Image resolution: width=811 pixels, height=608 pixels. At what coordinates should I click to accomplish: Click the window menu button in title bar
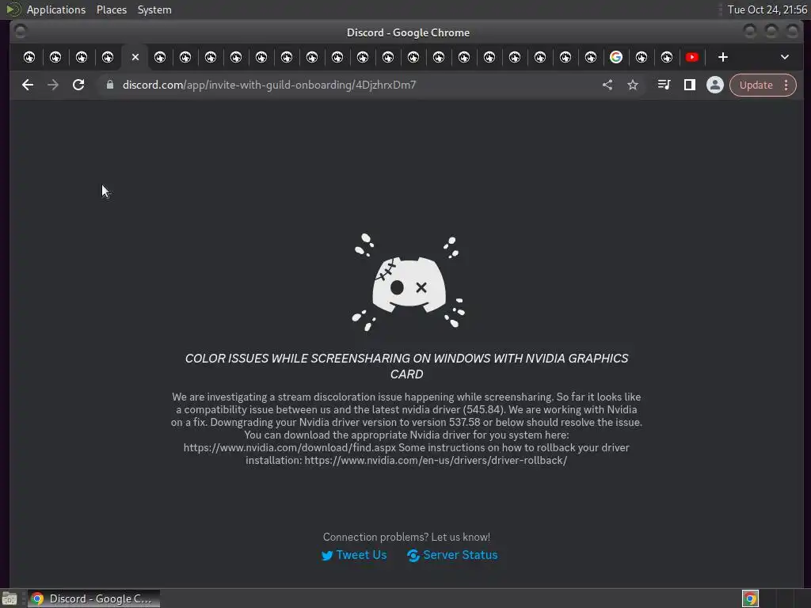click(x=20, y=32)
